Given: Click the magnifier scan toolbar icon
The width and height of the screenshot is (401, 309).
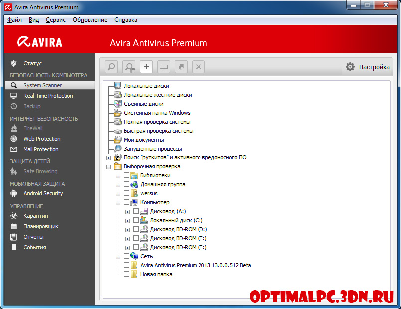Looking at the screenshot, I should tap(111, 67).
